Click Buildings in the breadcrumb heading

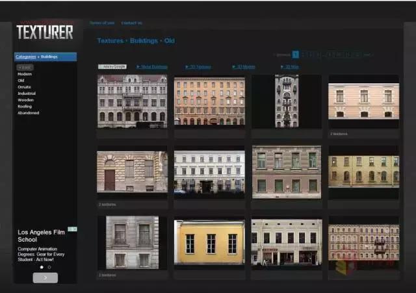pyautogui.click(x=144, y=41)
